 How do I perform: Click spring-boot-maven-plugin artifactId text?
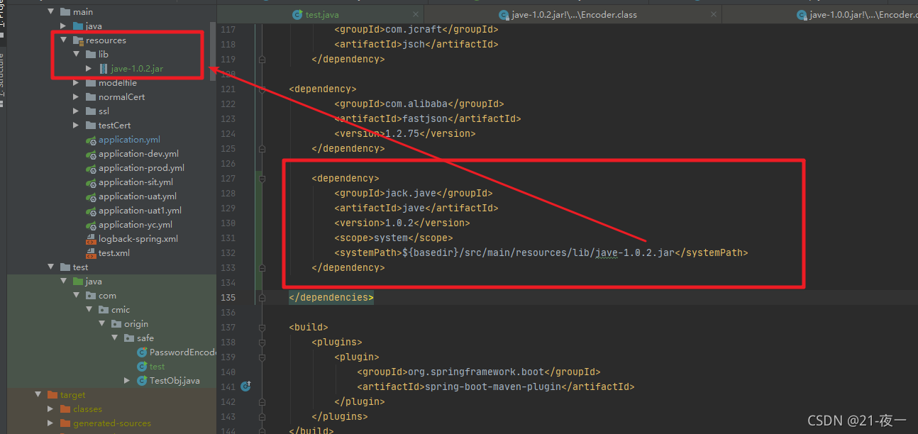click(492, 386)
